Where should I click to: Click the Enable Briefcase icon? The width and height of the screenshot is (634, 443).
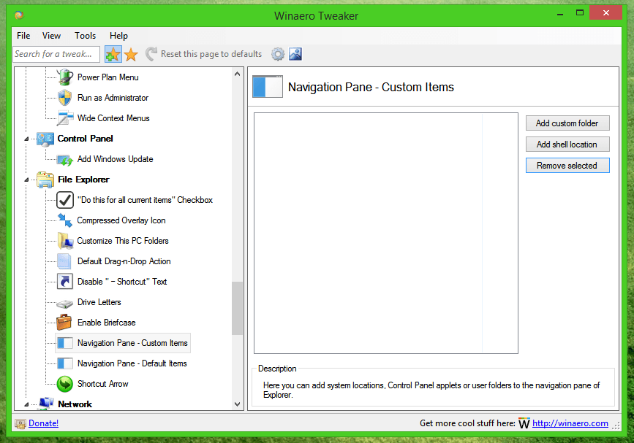coord(64,323)
